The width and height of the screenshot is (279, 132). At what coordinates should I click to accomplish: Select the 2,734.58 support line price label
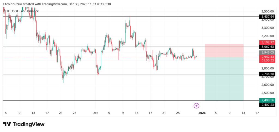coord(267,74)
